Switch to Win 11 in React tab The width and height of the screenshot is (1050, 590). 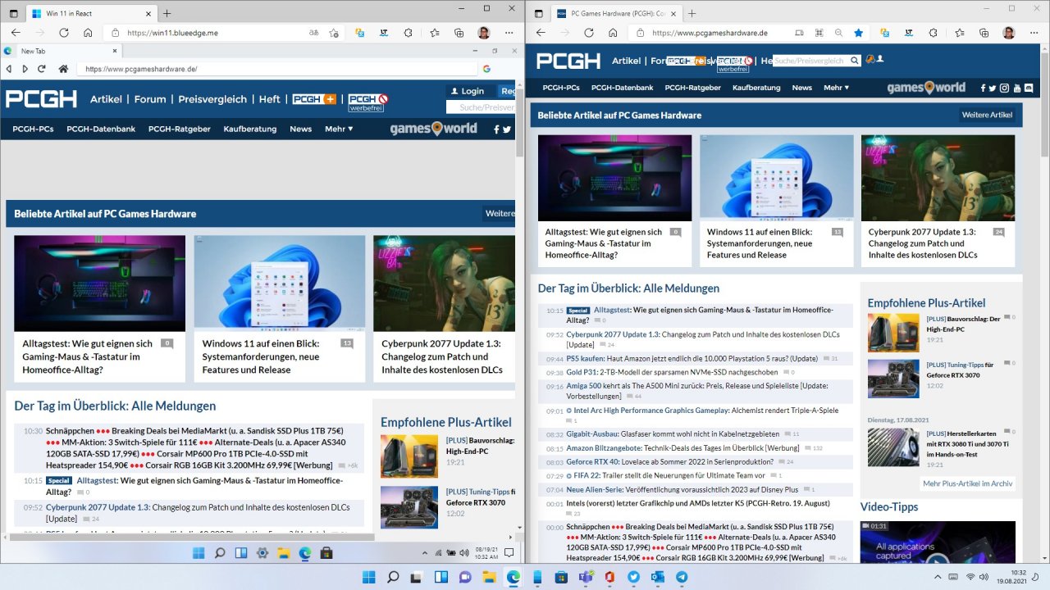click(90, 14)
